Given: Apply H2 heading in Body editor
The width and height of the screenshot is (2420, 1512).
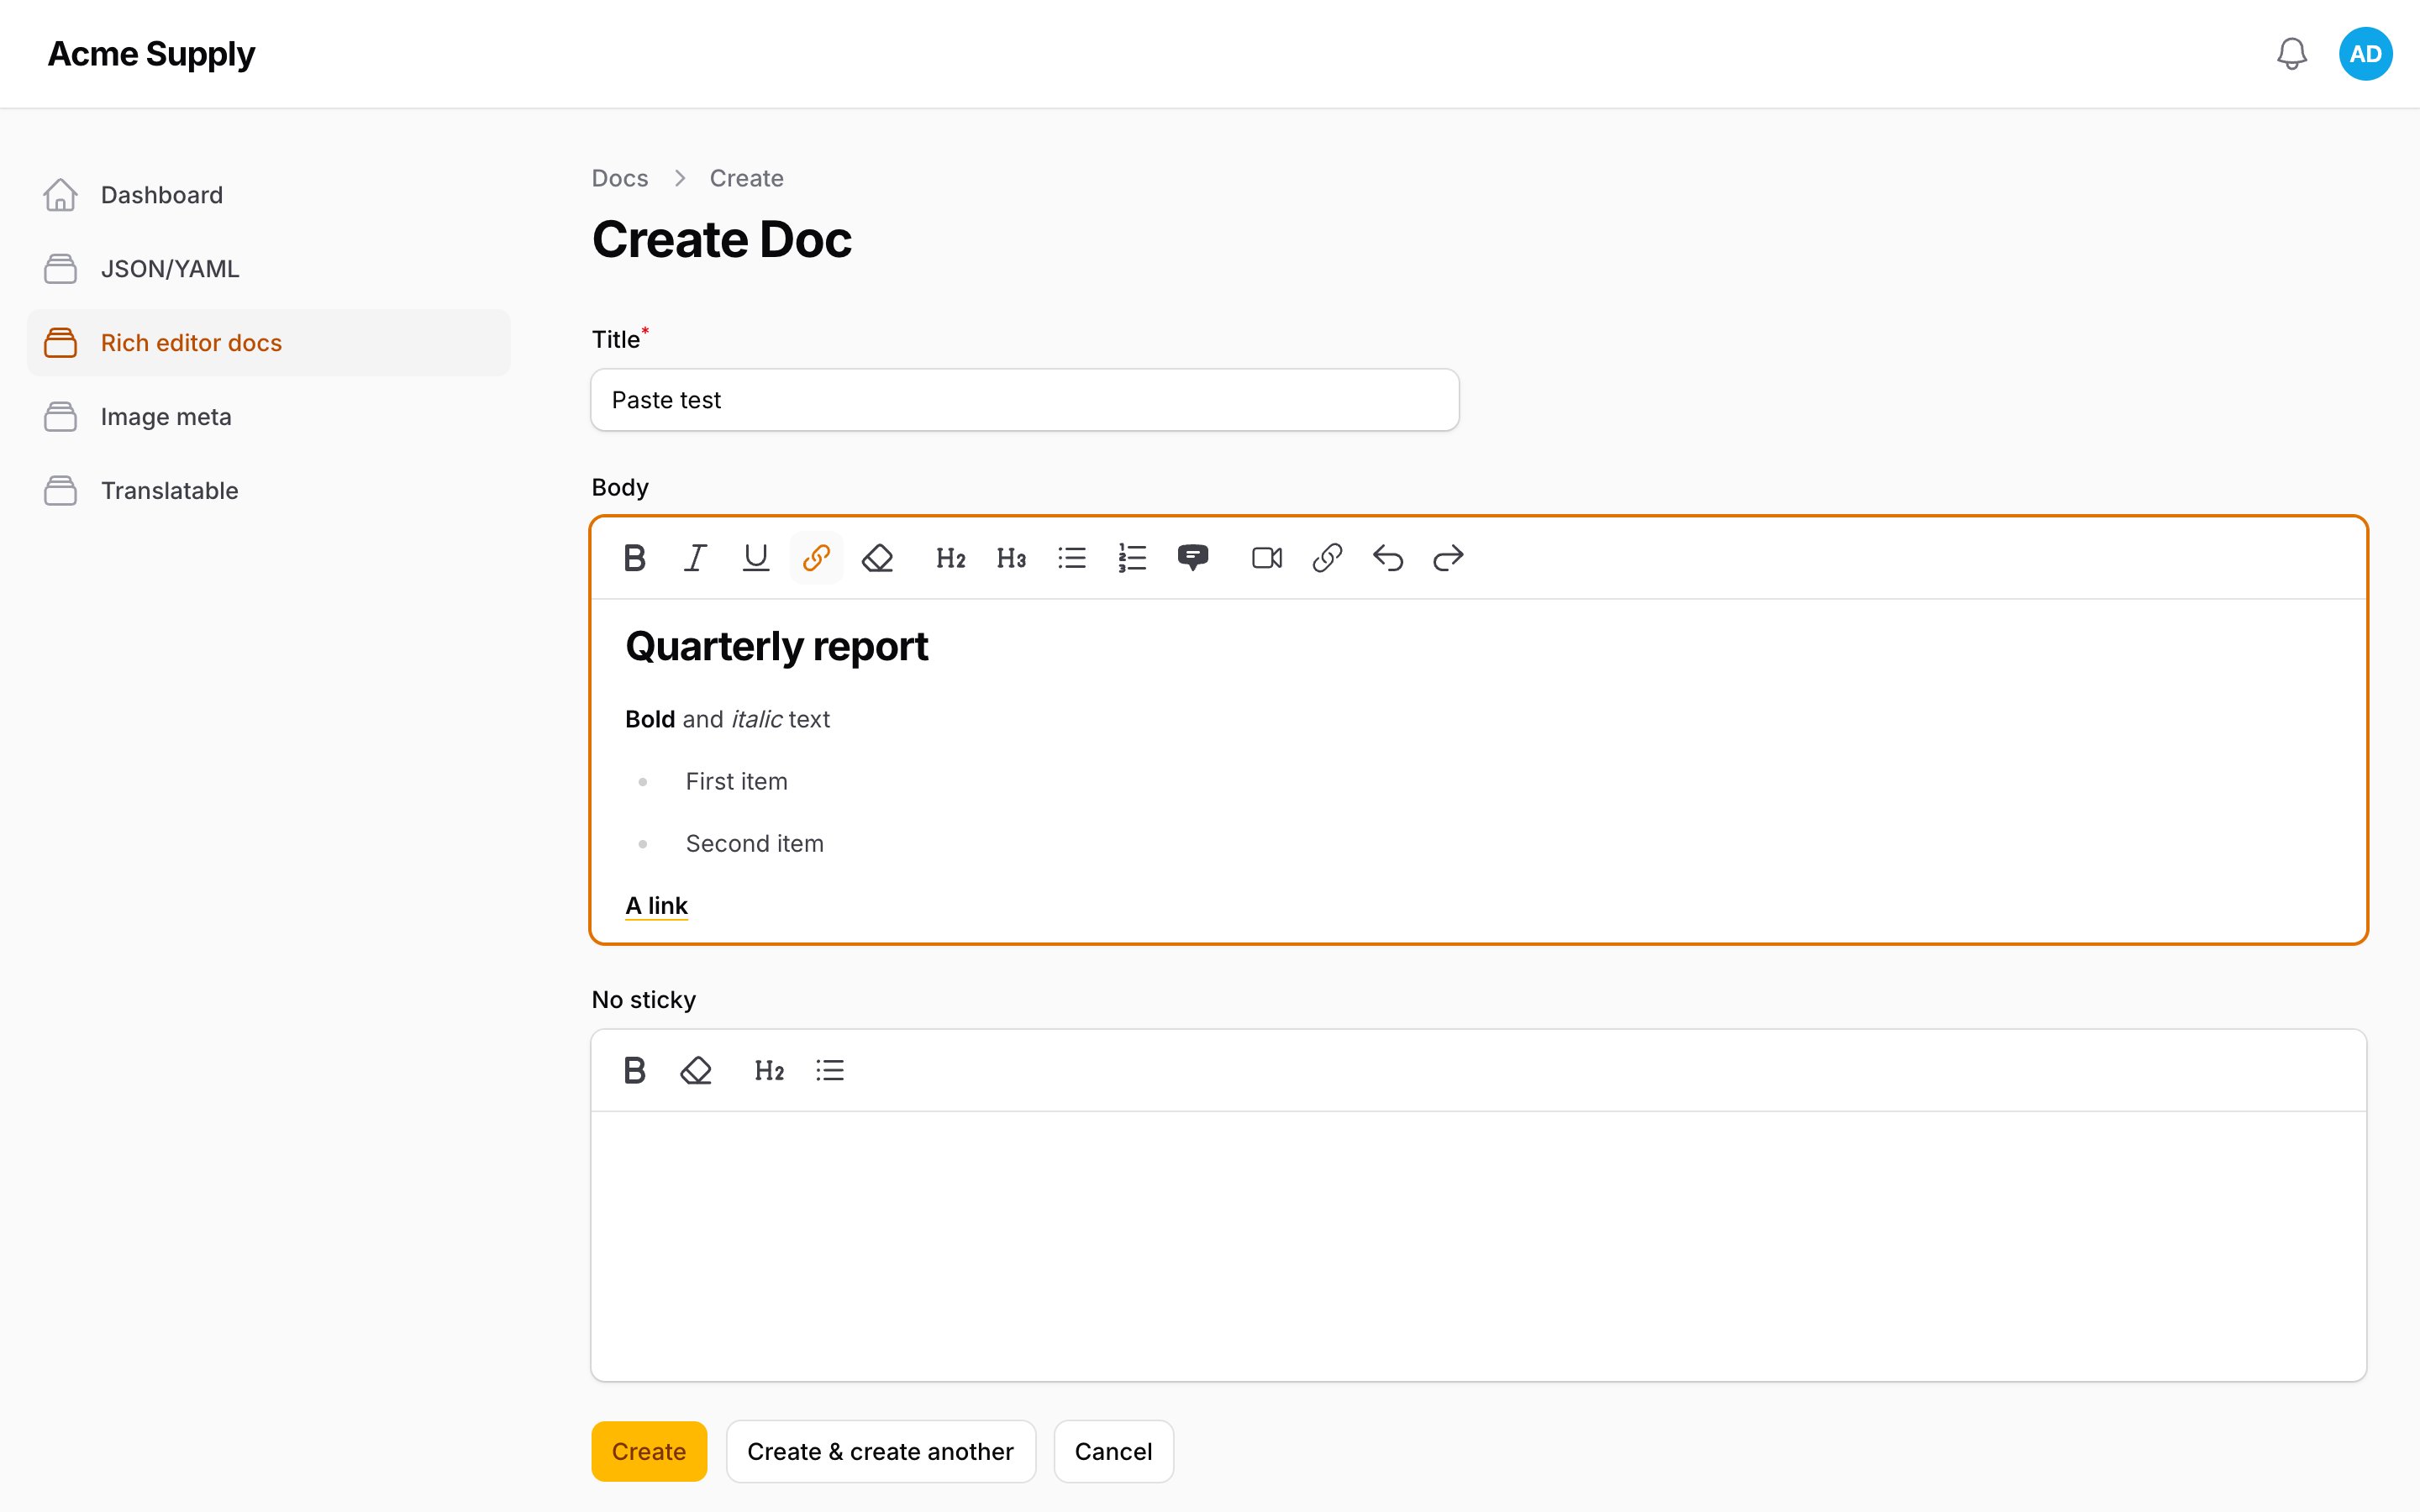Looking at the screenshot, I should coord(950,558).
